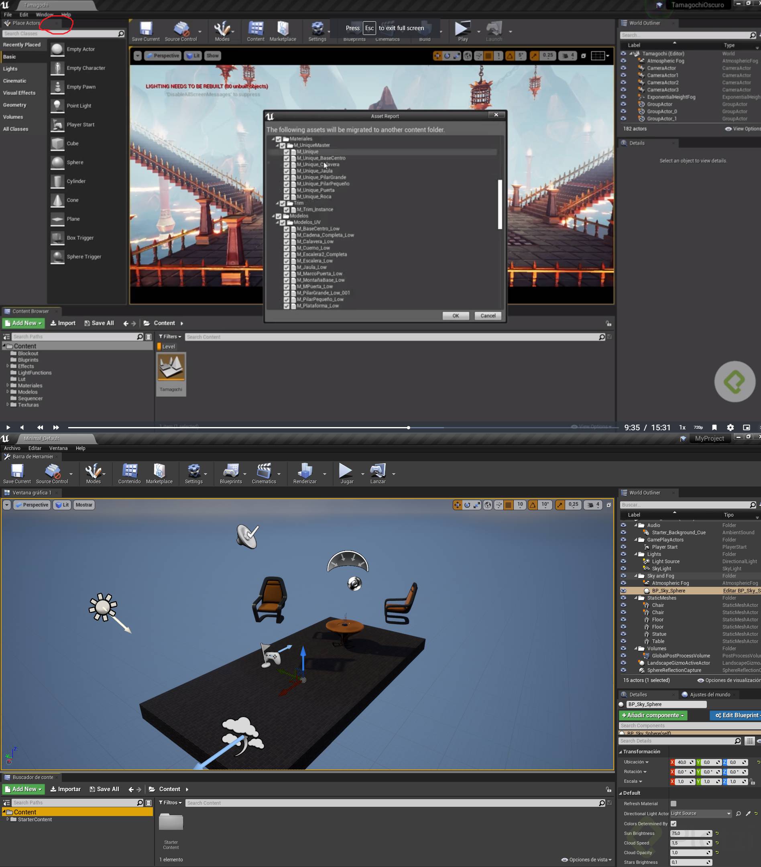The height and width of the screenshot is (867, 761).
Task: Open the green Add New dropdown
Action: [x=24, y=789]
